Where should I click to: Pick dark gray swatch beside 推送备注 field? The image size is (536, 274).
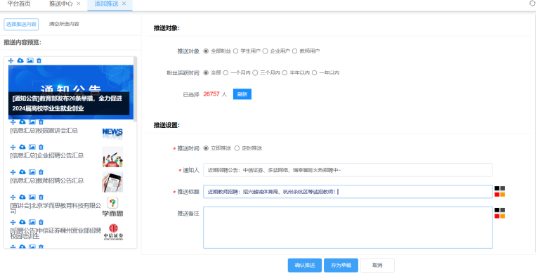click(503, 210)
